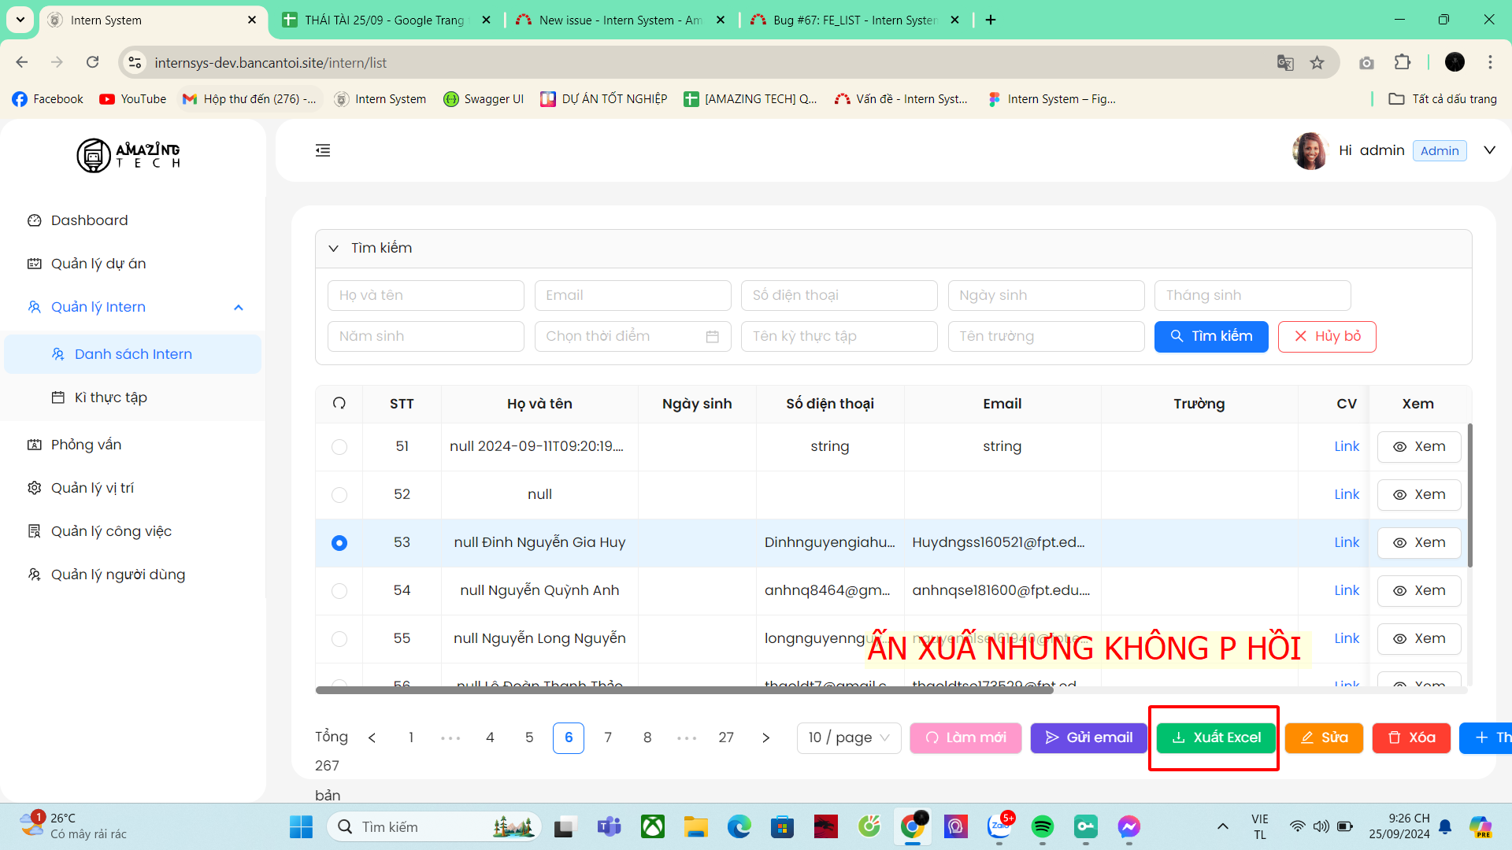Bookmark page with star icon
The width and height of the screenshot is (1512, 850).
tap(1317, 63)
